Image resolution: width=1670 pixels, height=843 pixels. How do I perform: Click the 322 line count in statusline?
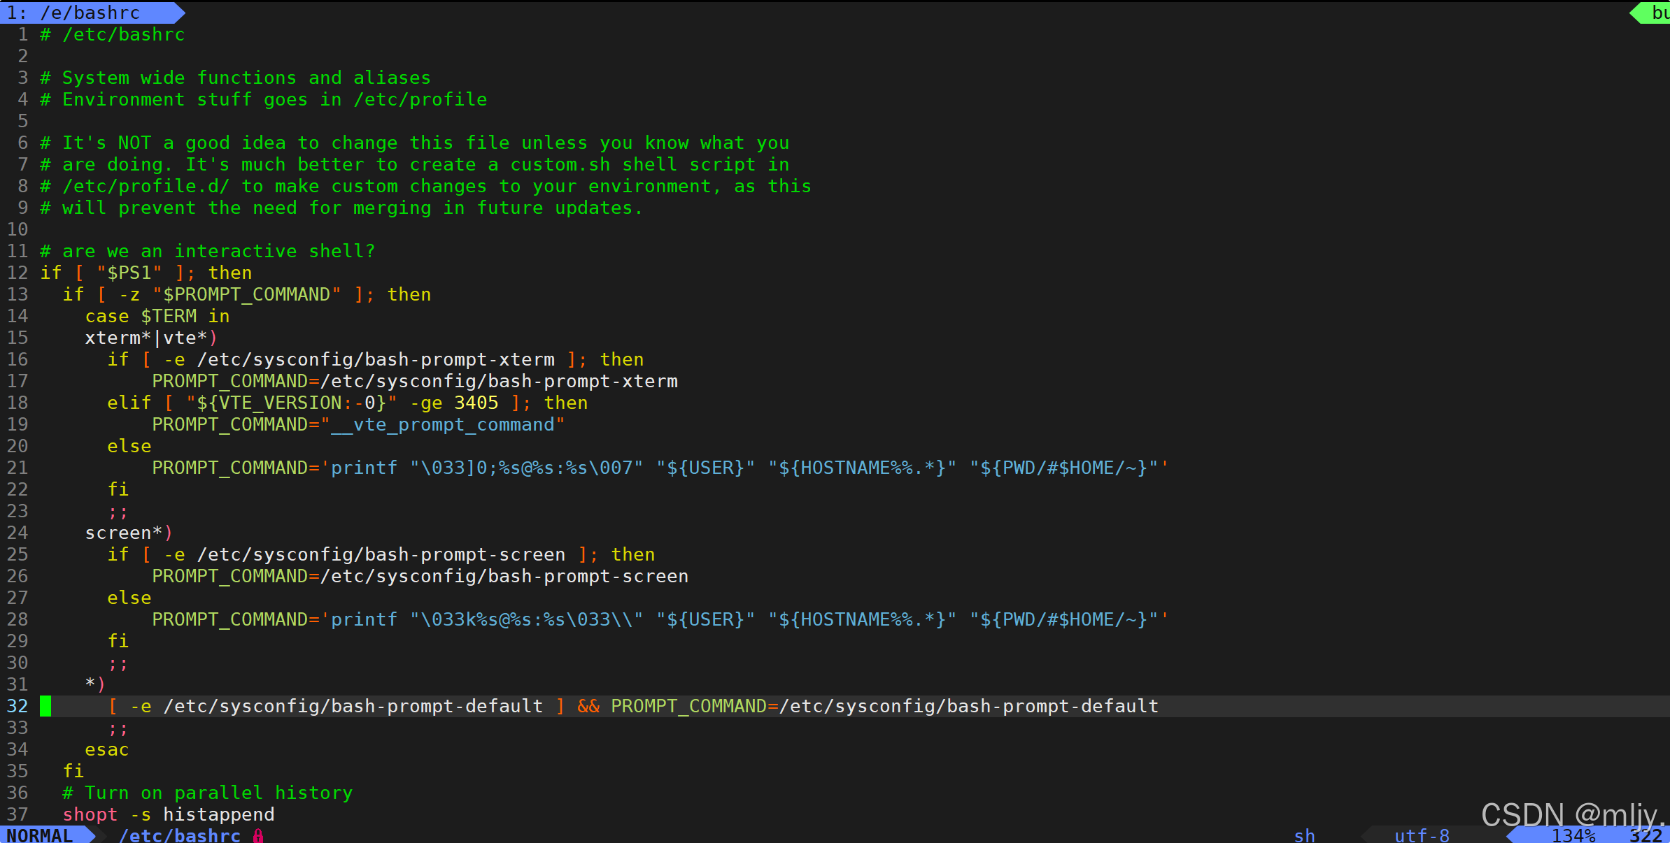1646,835
